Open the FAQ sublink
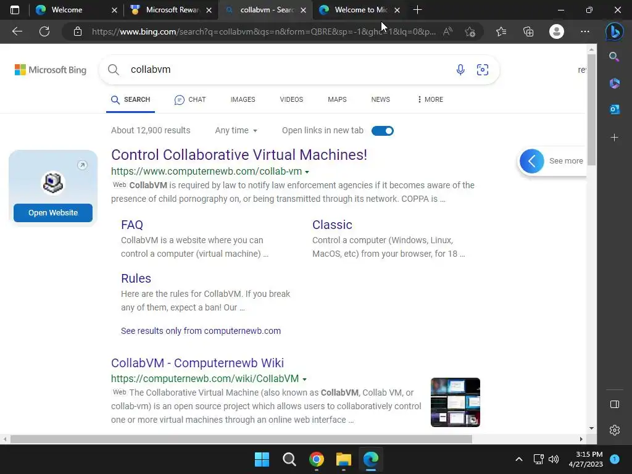Image resolution: width=632 pixels, height=474 pixels. [132, 225]
